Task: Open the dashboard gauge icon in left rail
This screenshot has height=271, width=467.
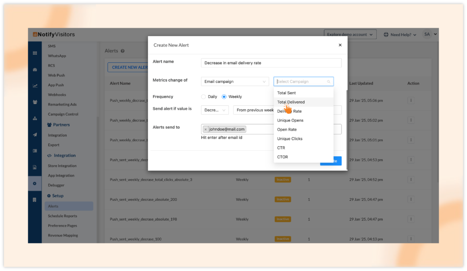Action: [35, 70]
